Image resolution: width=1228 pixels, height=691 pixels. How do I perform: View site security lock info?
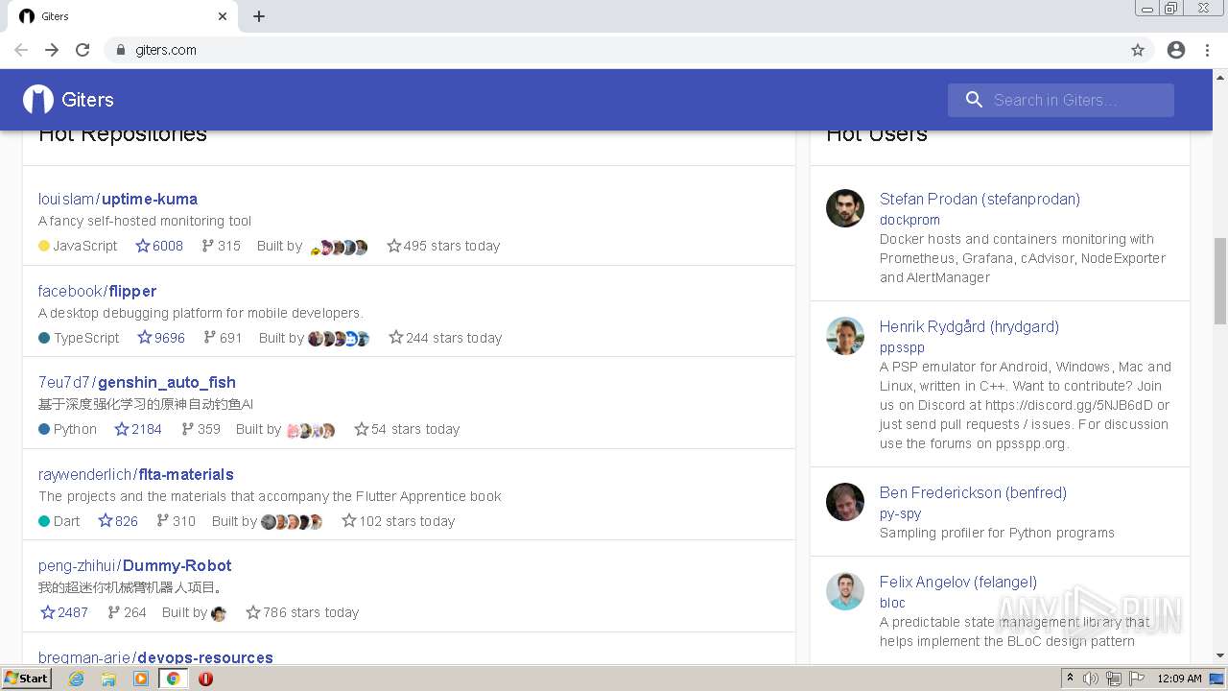pyautogui.click(x=120, y=50)
